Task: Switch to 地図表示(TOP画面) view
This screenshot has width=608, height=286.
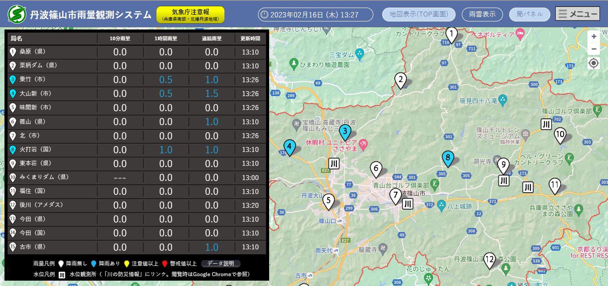Action: coord(418,14)
